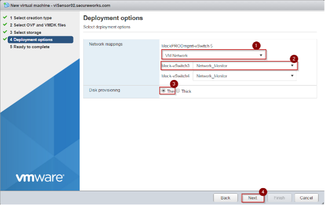Click the Mock-vSwitch4 label

point(176,76)
